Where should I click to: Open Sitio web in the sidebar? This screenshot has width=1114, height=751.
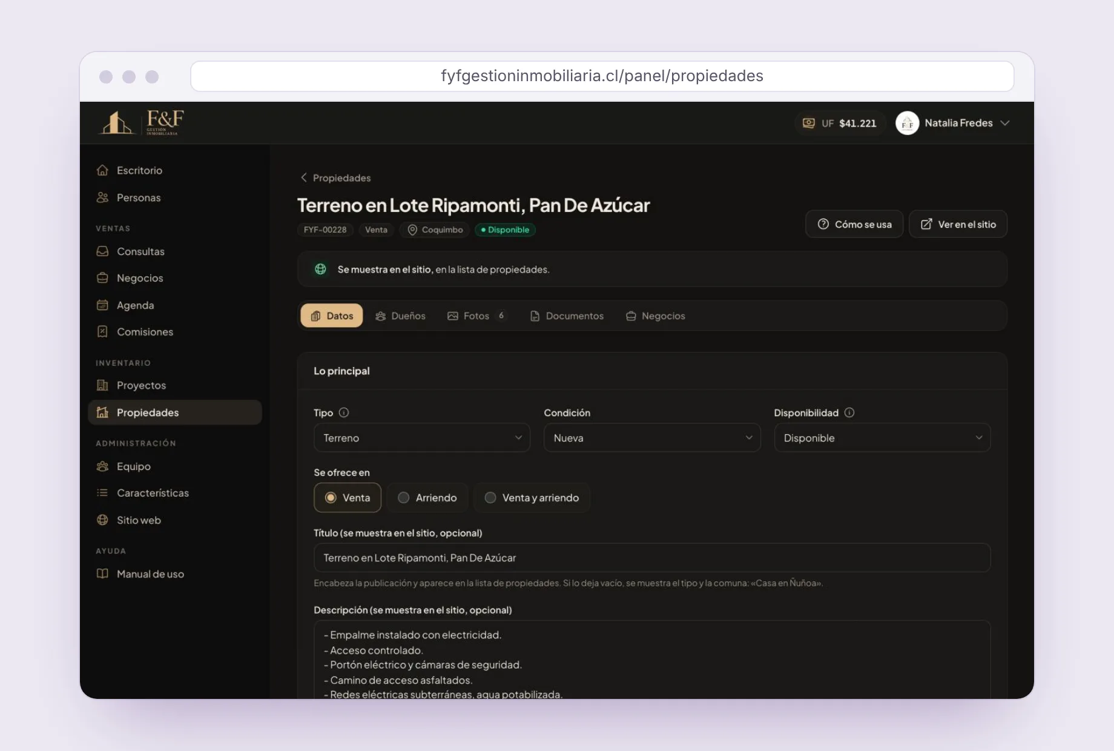(175, 520)
